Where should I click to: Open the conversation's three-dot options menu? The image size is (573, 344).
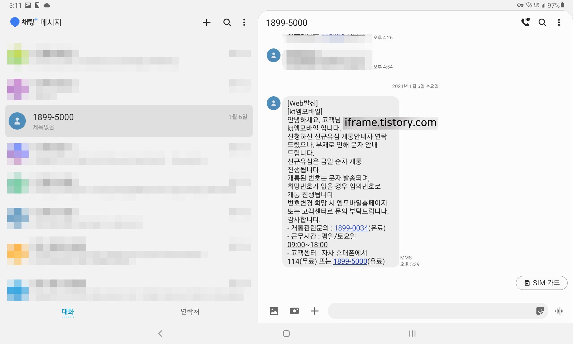559,22
